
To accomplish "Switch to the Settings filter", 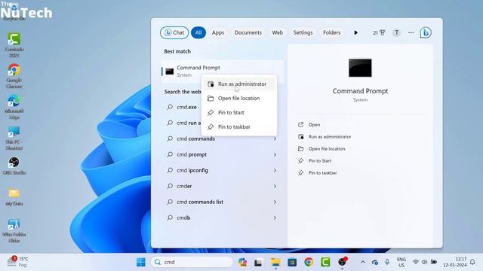I will coord(303,32).
